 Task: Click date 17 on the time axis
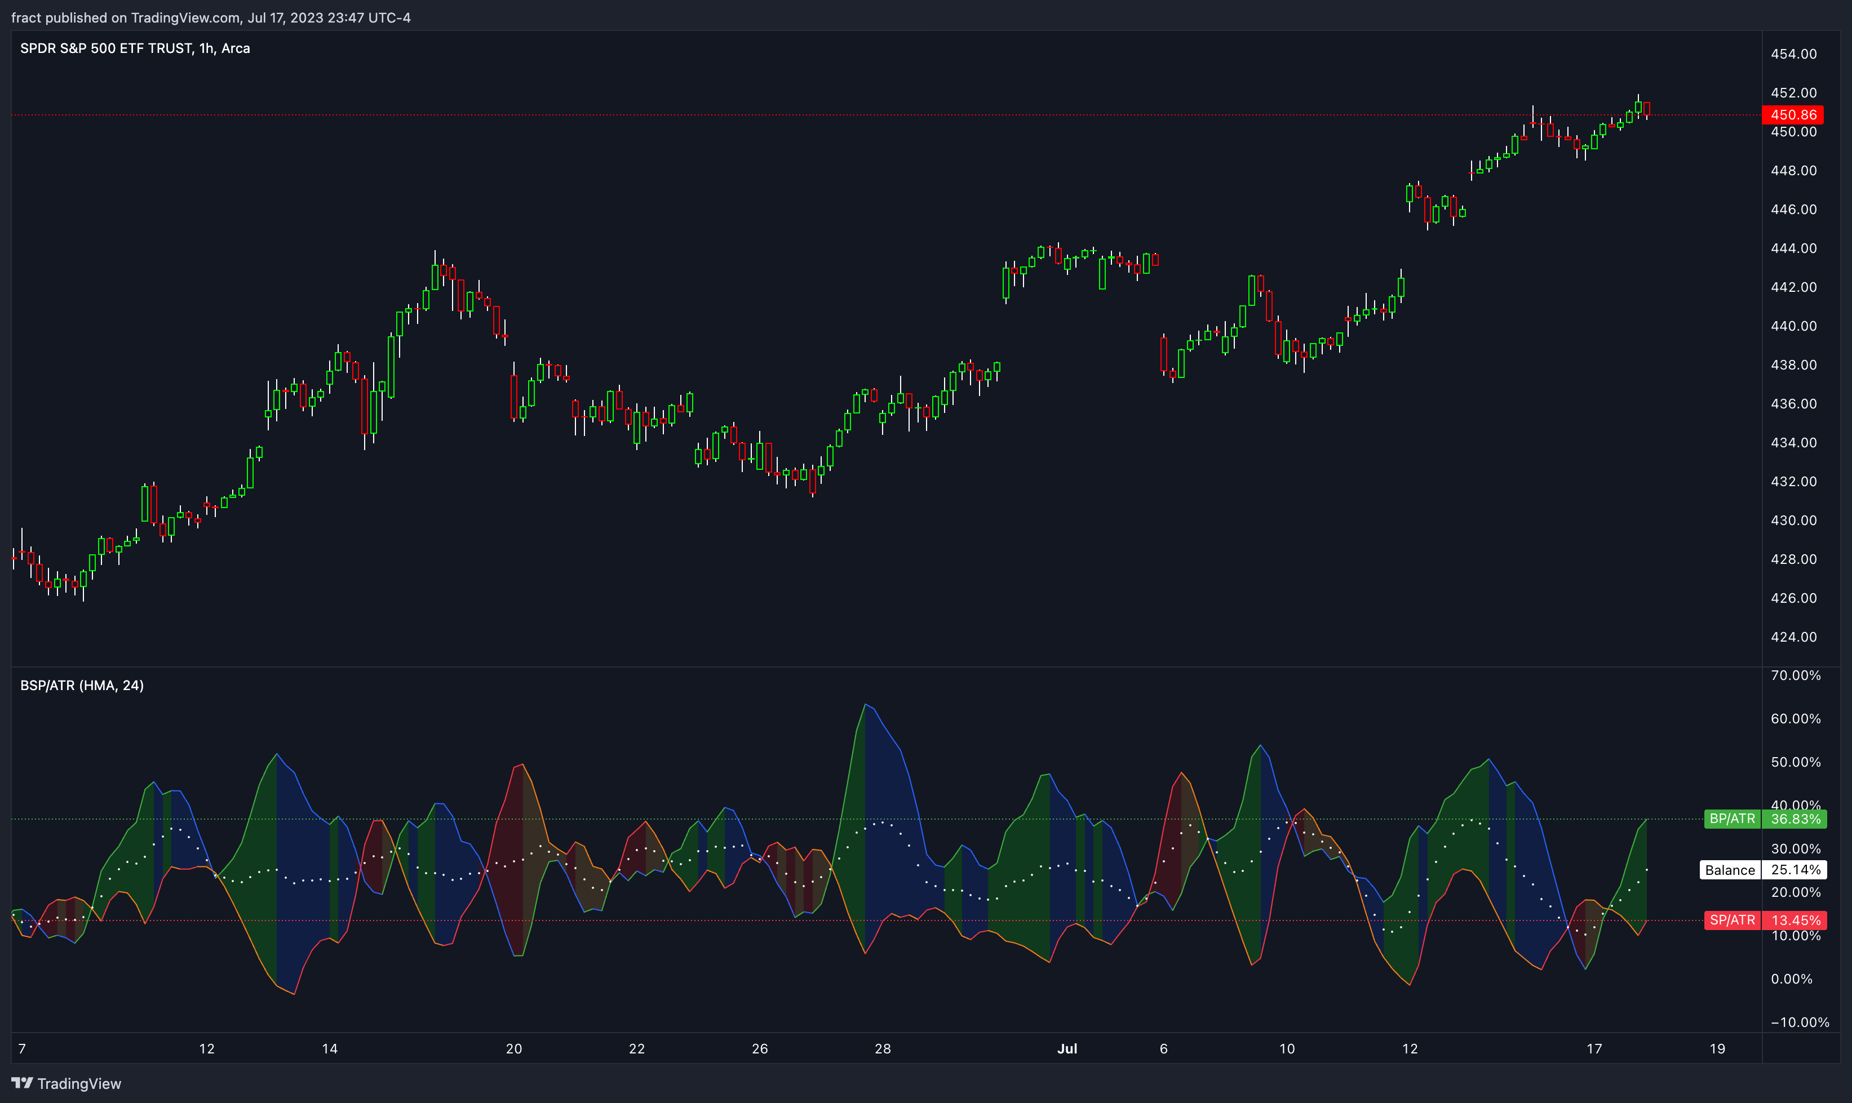tap(1594, 1049)
